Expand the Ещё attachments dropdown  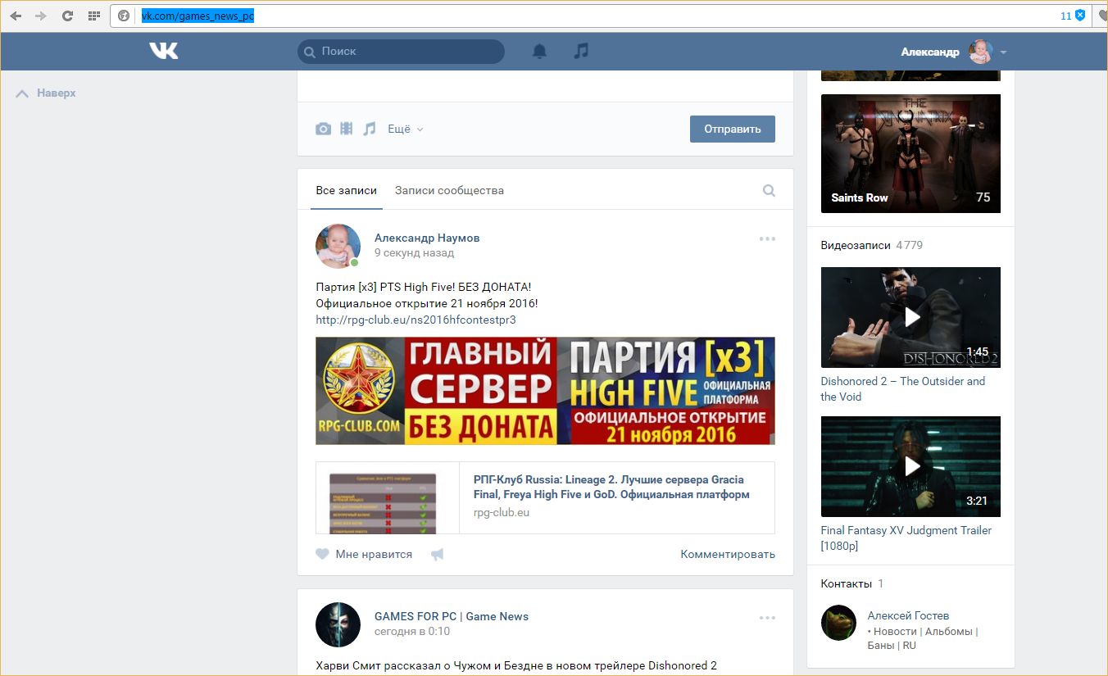tap(406, 129)
